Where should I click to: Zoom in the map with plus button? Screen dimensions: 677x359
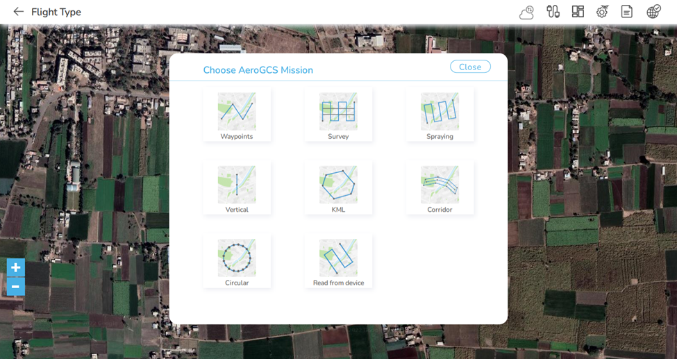click(15, 267)
